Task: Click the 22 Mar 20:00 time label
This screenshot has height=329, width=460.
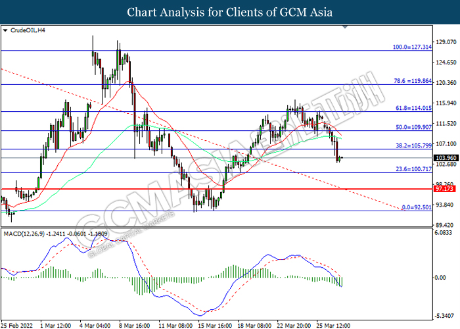Action: (294, 326)
